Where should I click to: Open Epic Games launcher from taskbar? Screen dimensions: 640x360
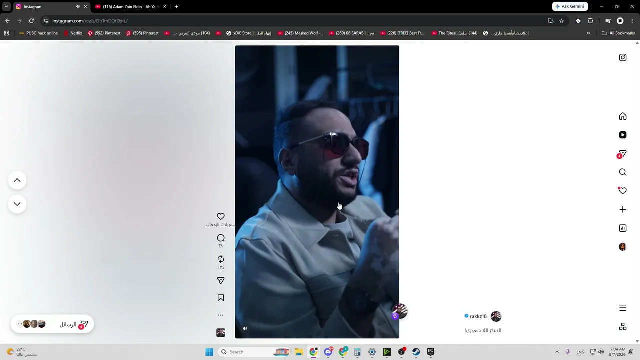[431, 352]
